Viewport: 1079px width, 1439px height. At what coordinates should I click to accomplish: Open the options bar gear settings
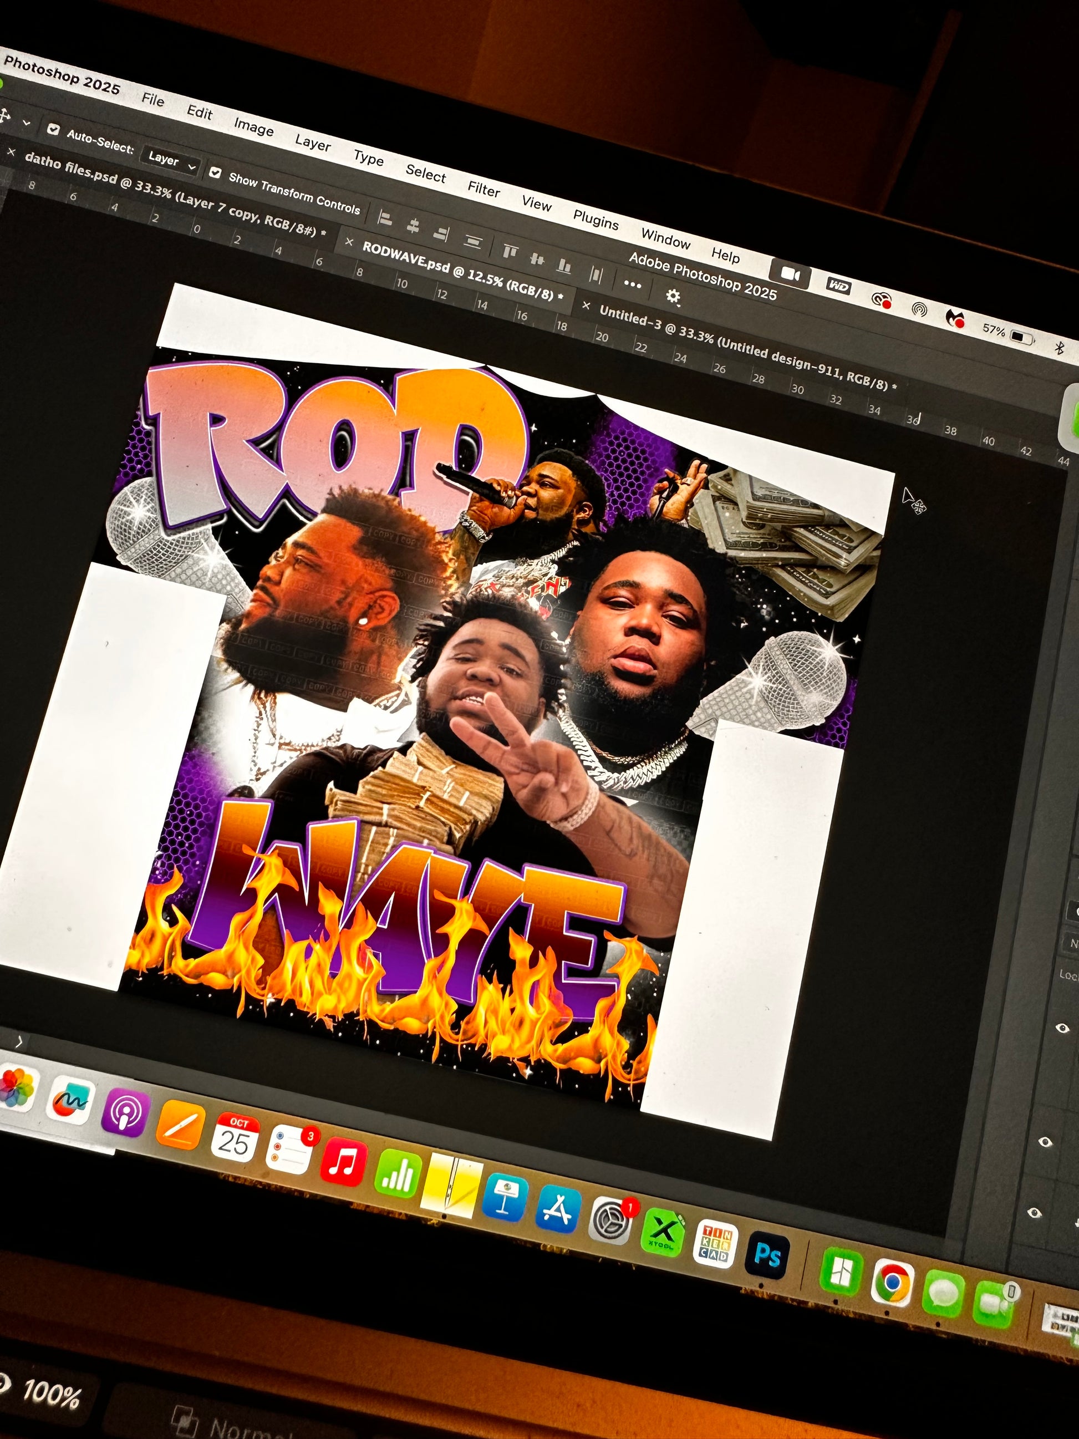point(673,297)
